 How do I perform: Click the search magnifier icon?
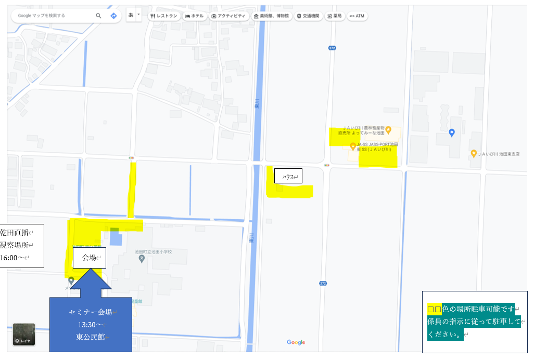tap(98, 16)
